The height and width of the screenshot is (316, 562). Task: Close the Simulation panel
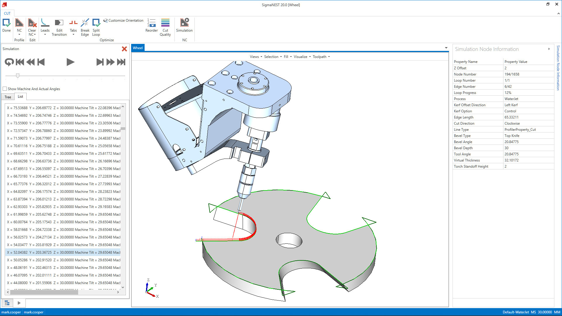pos(124,49)
